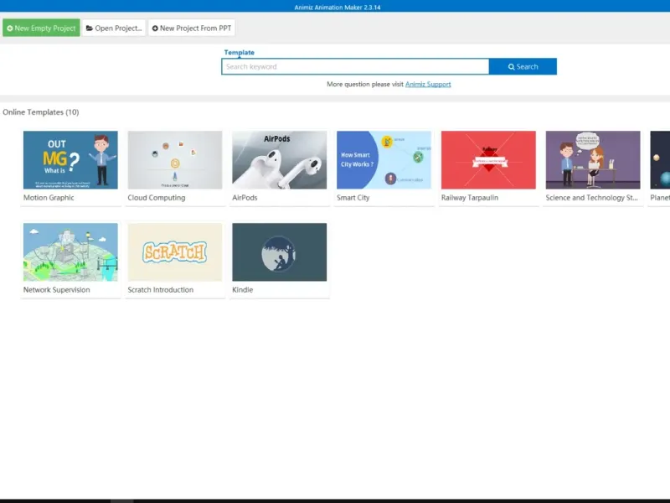The width and height of the screenshot is (670, 503).
Task: Click the folder icon on Open Project
Action: tap(90, 29)
